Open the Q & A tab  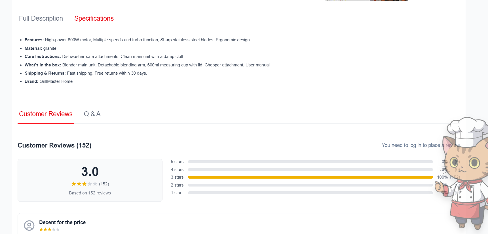tap(92, 114)
